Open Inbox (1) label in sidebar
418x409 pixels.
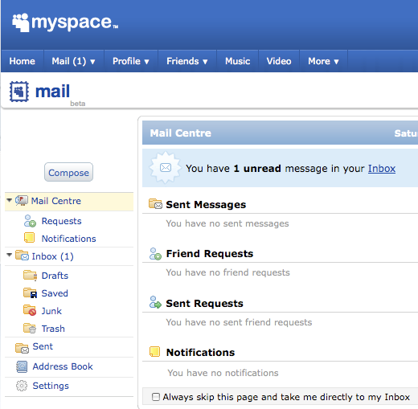coord(52,256)
